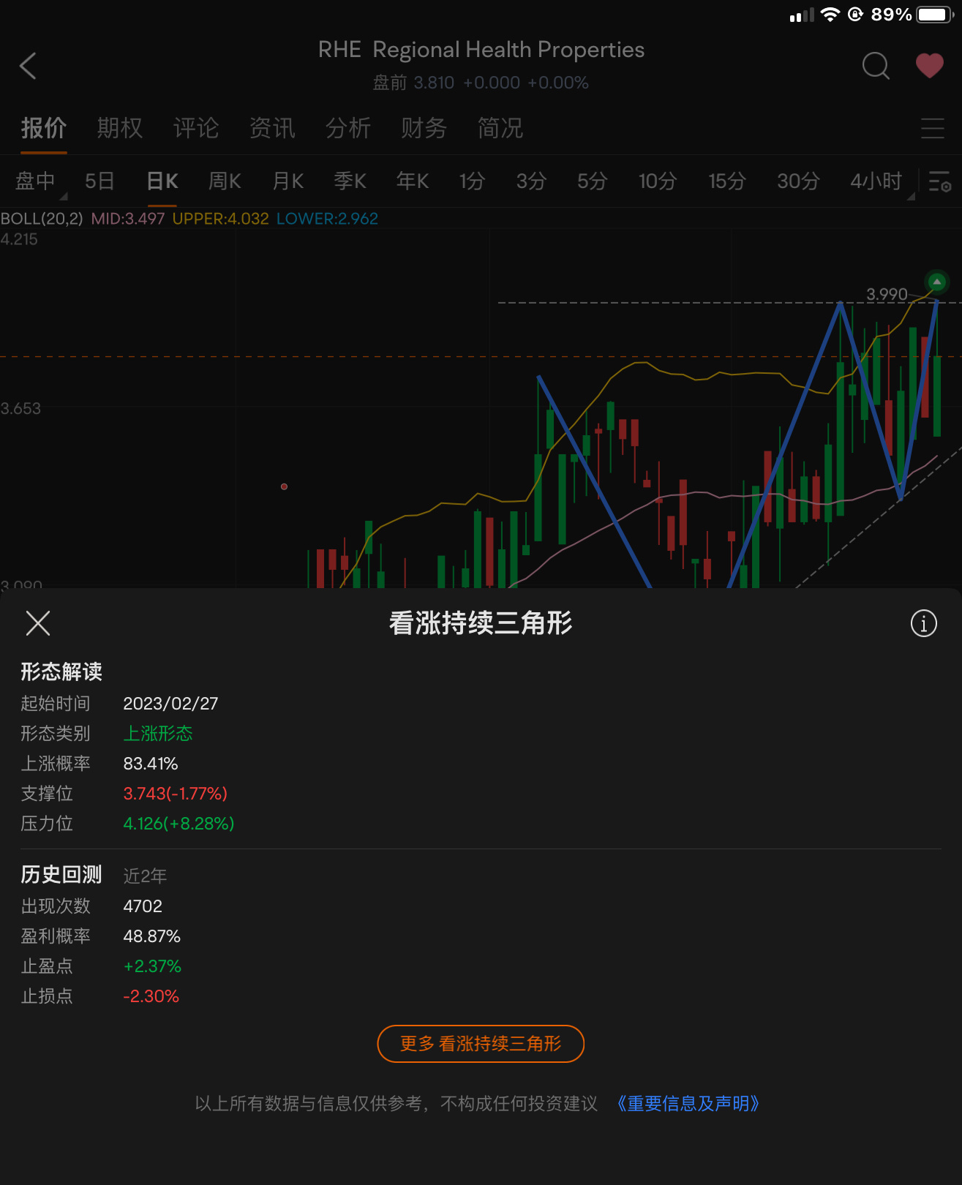
Task: Tap the 3.990 price label on chart
Action: pos(887,294)
